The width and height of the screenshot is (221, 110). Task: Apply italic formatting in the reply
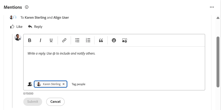point(40,40)
